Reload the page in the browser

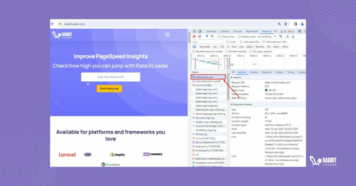click(x=52, y=24)
